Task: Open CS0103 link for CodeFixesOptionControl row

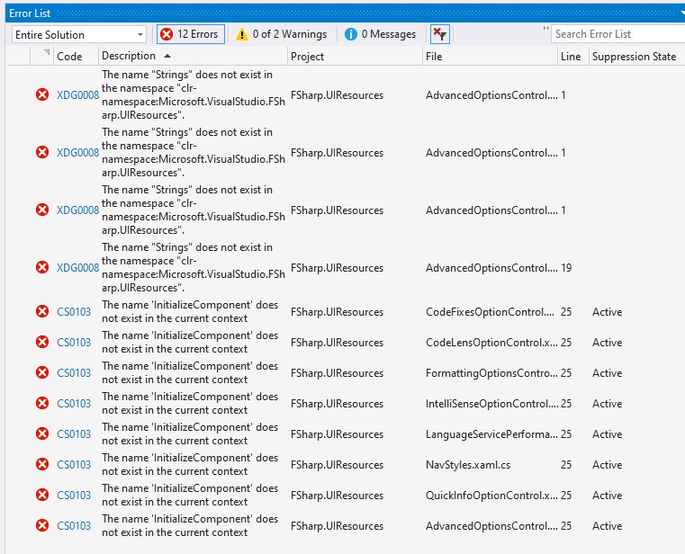Action: [74, 312]
